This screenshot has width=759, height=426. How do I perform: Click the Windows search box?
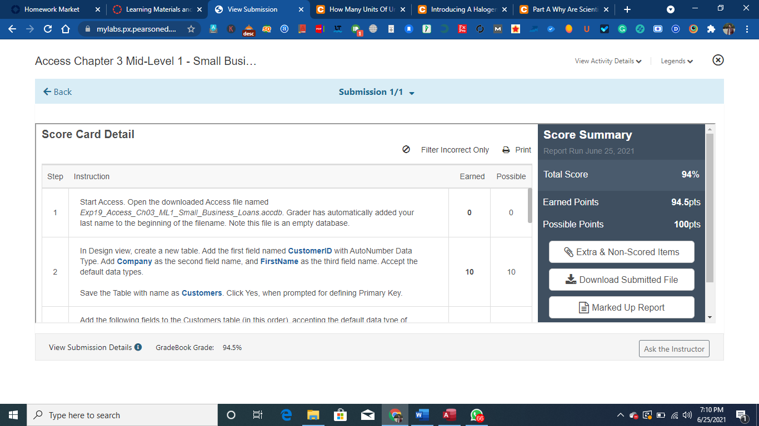point(122,415)
